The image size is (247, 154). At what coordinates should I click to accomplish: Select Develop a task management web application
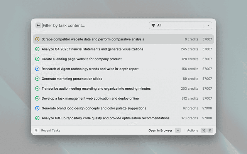(90, 99)
